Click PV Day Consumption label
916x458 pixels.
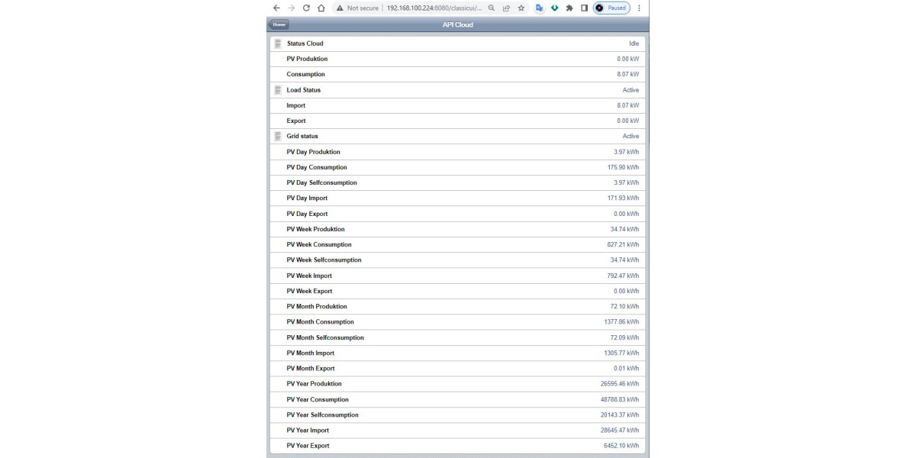[x=317, y=167]
